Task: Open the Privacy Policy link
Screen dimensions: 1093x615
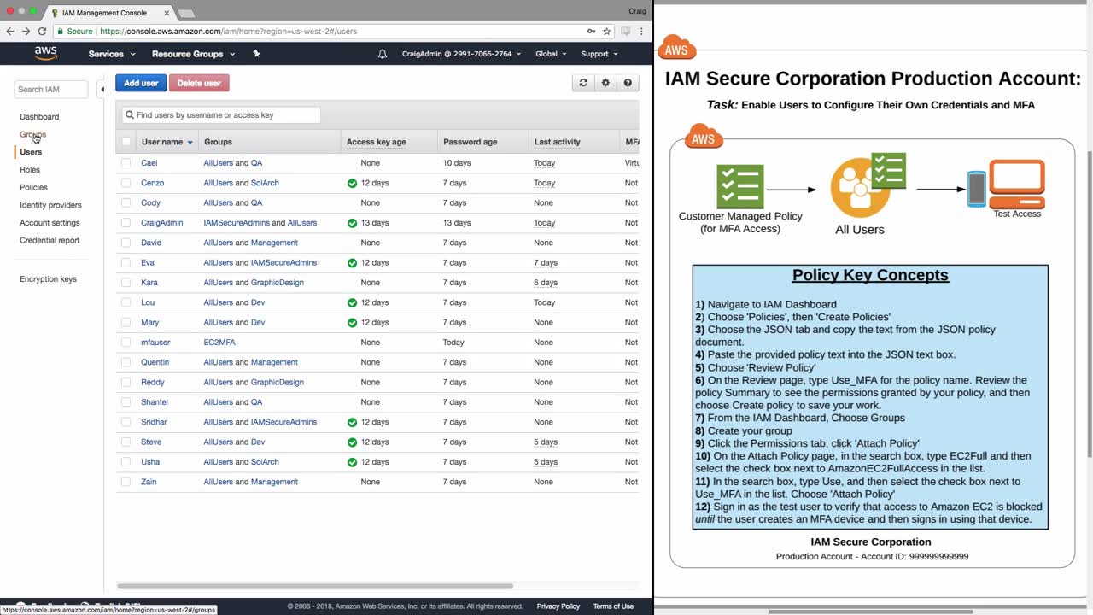Action: tap(558, 606)
